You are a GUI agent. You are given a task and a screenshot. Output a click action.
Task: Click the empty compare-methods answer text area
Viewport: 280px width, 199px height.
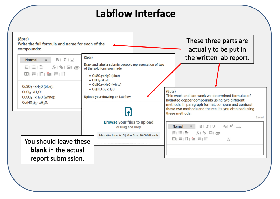(215, 150)
